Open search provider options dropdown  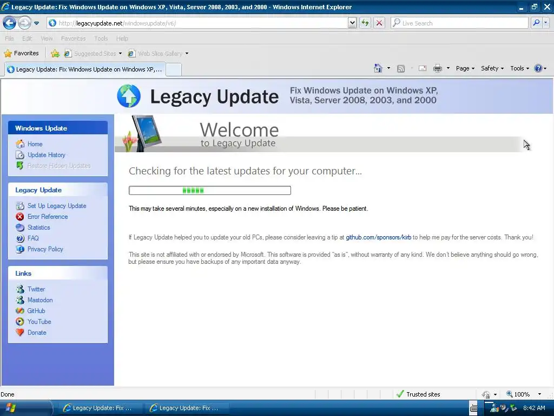pyautogui.click(x=545, y=23)
